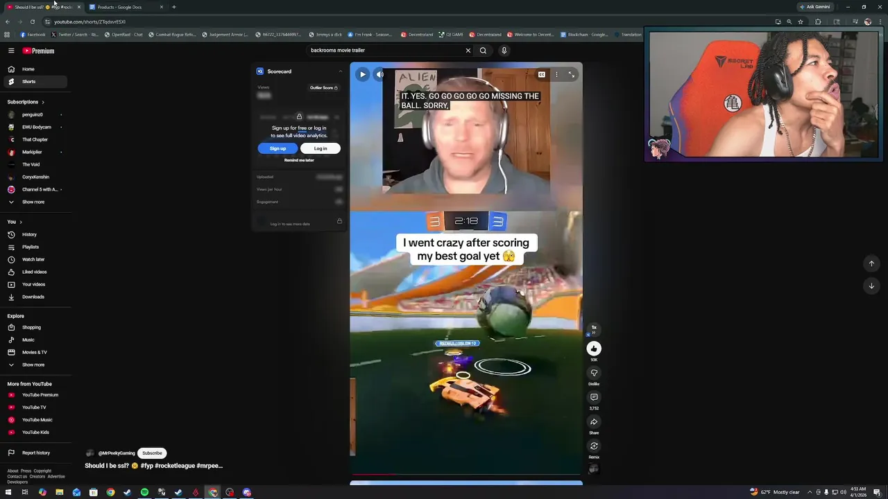
Task: Toggle closed captions on the Short
Action: [541, 74]
